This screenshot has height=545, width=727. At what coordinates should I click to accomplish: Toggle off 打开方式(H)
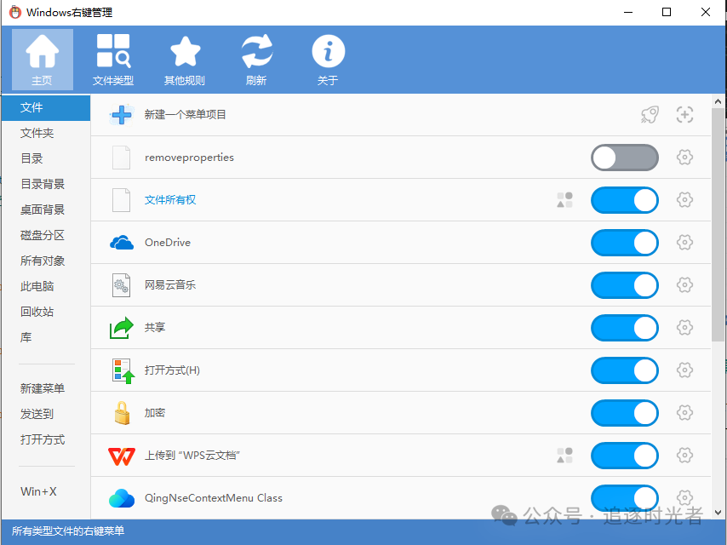625,370
